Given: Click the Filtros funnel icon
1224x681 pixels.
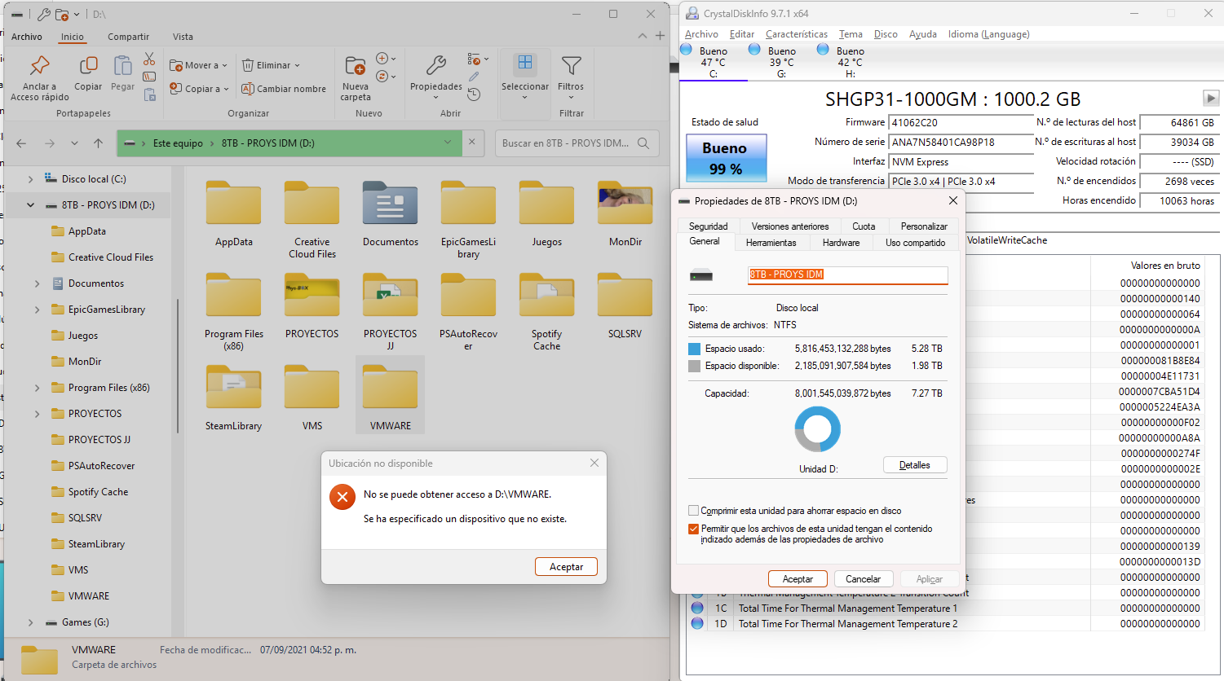Looking at the screenshot, I should coord(571,65).
